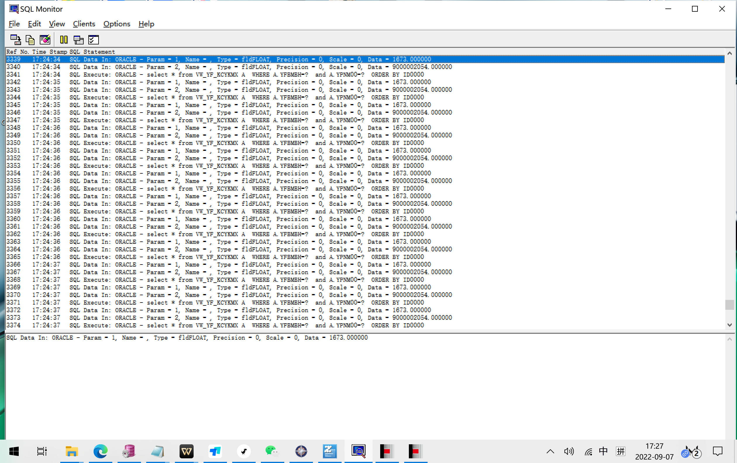This screenshot has height=463, width=737.
Task: Click the yellow Pause trace toolbar icon
Action: tap(64, 39)
